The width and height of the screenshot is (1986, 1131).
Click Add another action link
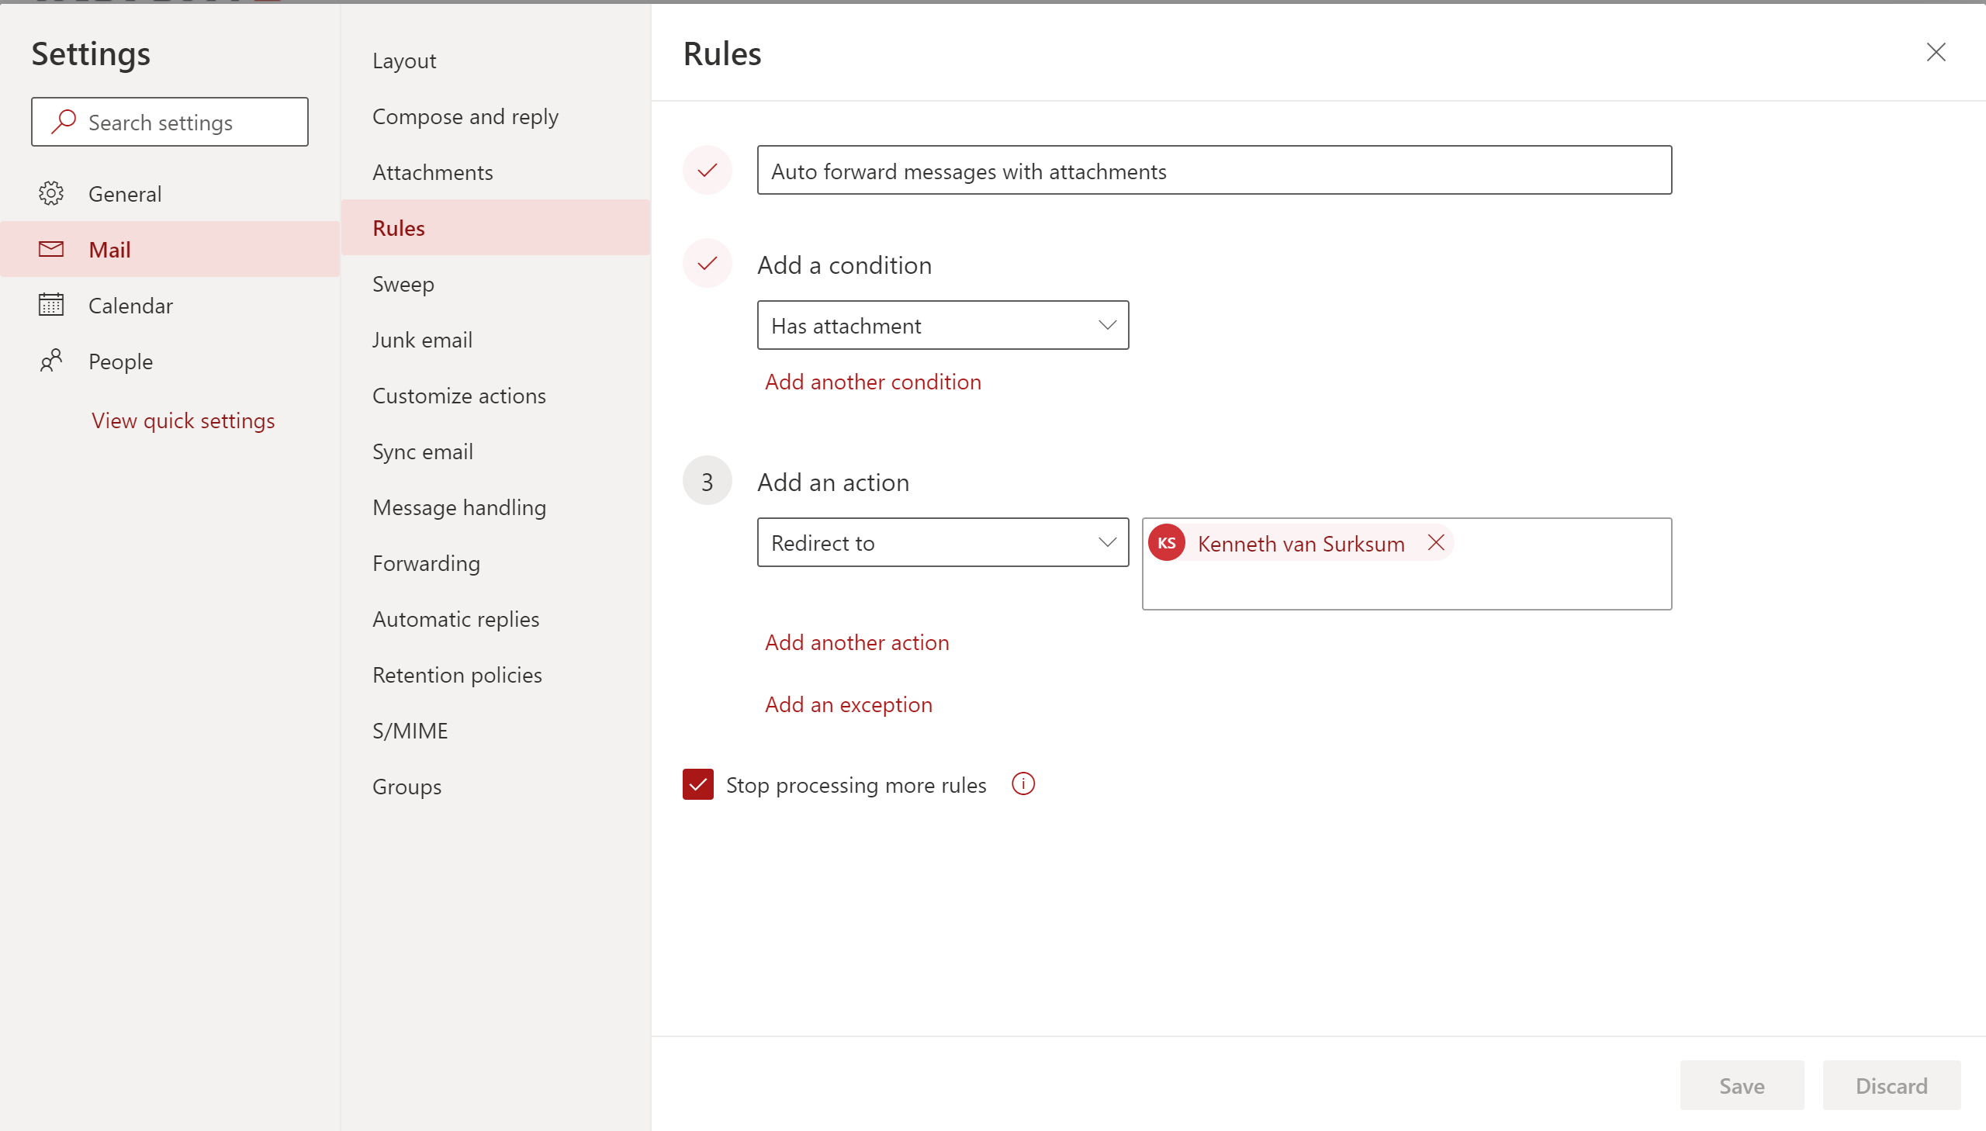click(856, 642)
